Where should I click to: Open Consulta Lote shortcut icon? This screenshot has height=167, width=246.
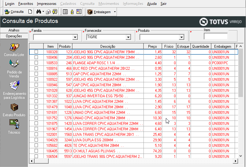point(14,47)
